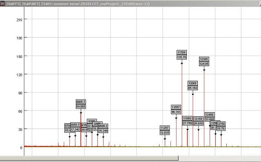Click the arrow marker below label 9005.7
This screenshot has width=261, height=162.
pyautogui.click(x=81, y=113)
